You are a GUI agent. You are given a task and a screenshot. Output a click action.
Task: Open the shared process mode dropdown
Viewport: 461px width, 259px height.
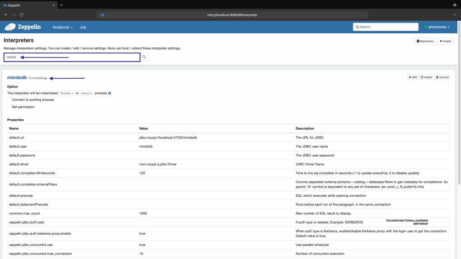[x=86, y=93]
